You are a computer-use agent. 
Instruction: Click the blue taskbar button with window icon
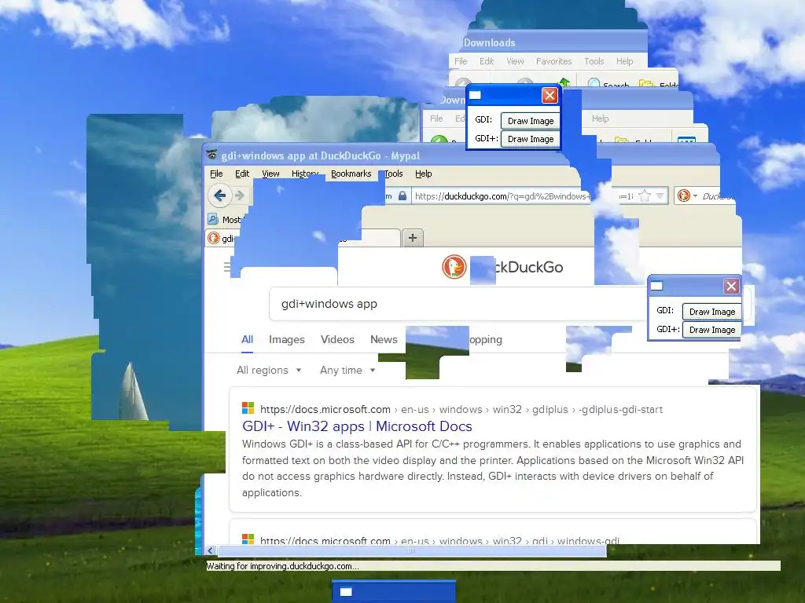394,592
